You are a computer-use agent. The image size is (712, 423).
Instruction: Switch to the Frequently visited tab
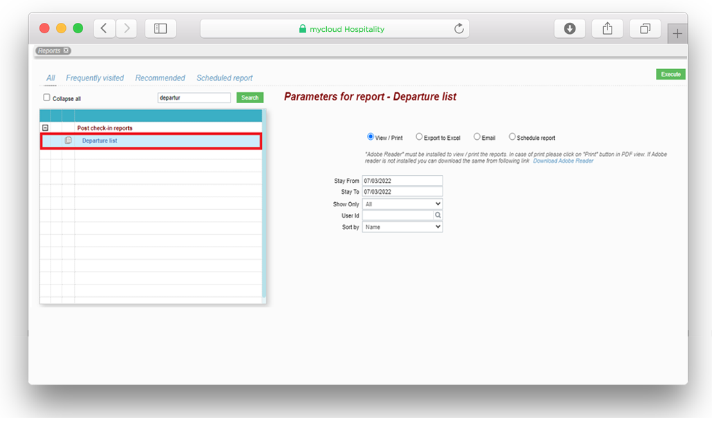tap(95, 78)
